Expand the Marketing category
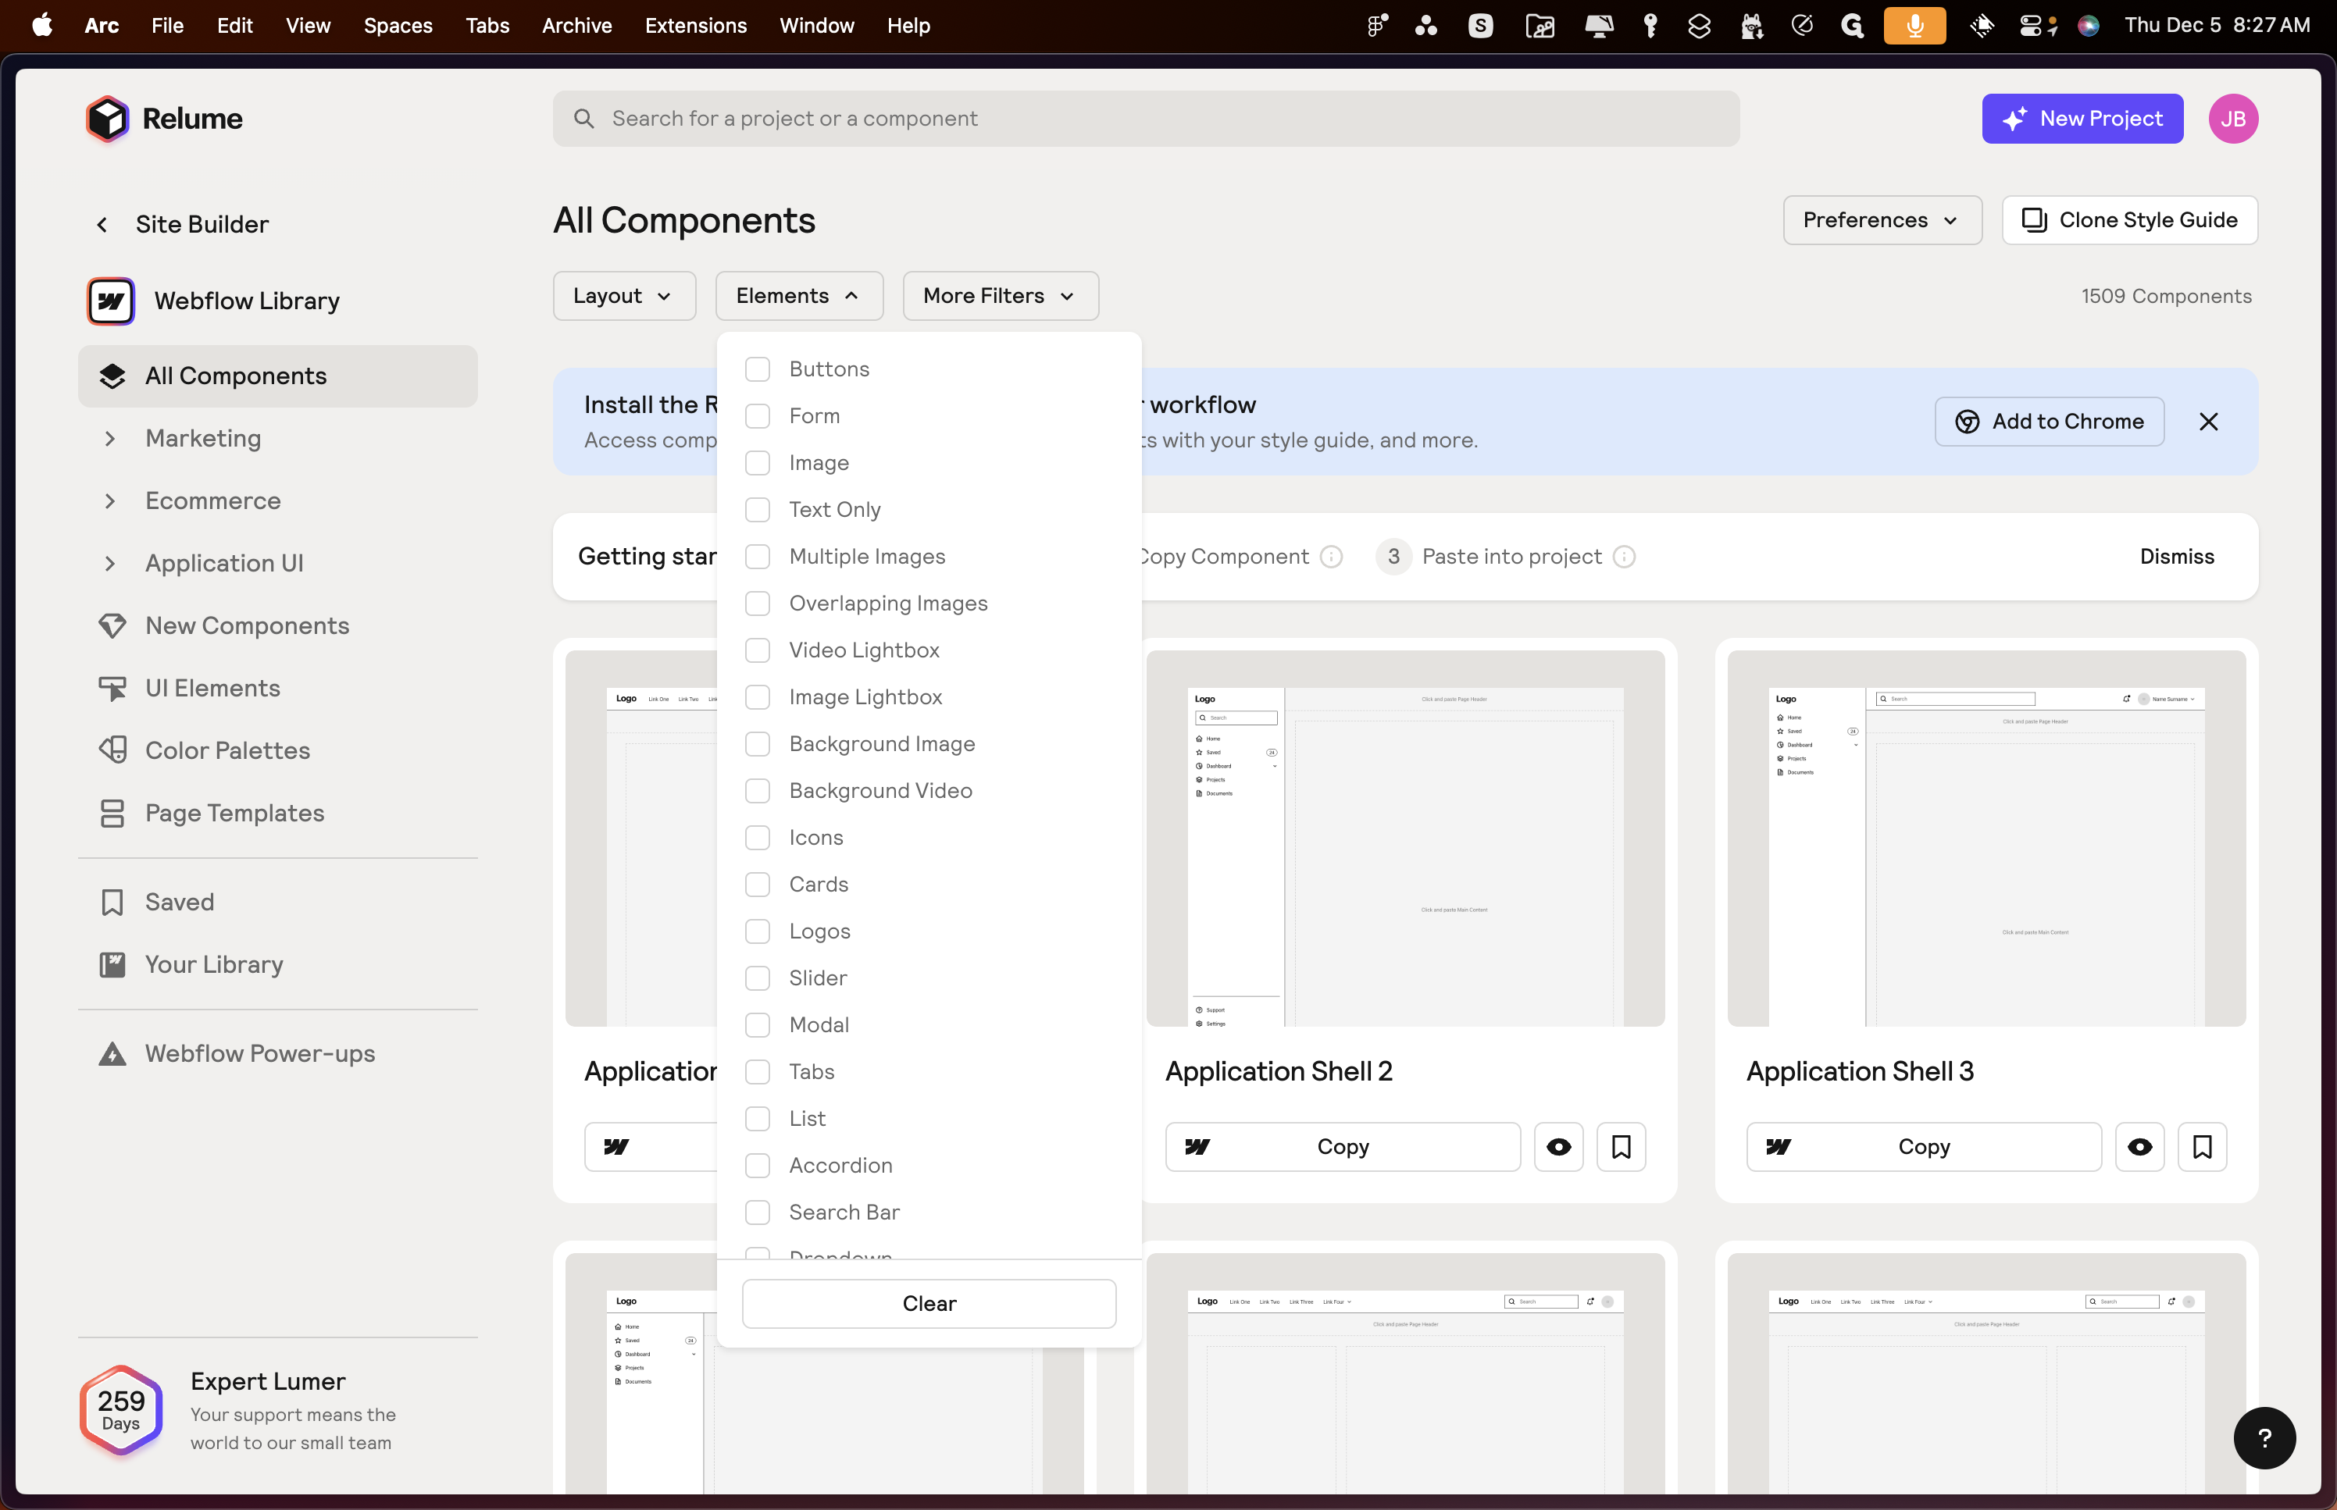 coord(110,438)
